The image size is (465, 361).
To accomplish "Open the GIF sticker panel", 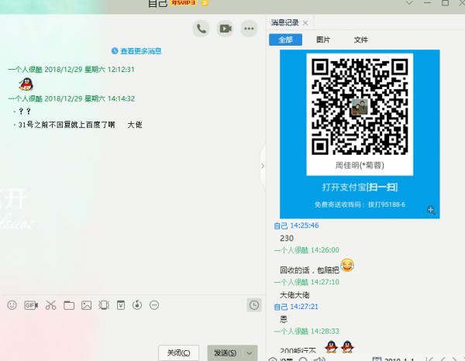I will click(31, 305).
